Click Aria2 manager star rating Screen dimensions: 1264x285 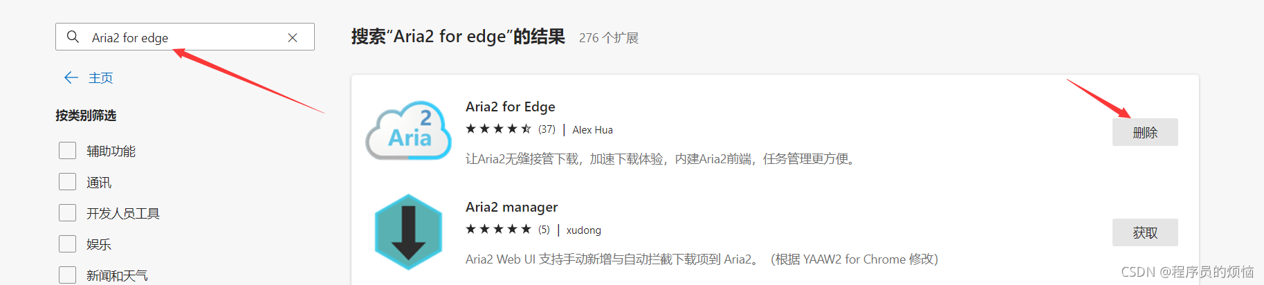click(x=498, y=229)
